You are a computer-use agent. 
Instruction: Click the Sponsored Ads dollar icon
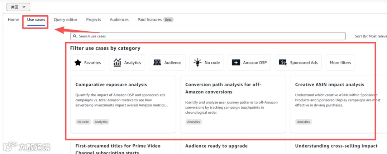(283, 62)
